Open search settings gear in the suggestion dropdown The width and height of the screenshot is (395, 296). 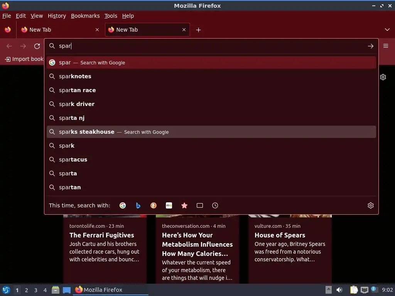pos(371,205)
